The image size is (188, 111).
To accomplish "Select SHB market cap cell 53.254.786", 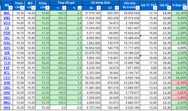I will point(130,83).
